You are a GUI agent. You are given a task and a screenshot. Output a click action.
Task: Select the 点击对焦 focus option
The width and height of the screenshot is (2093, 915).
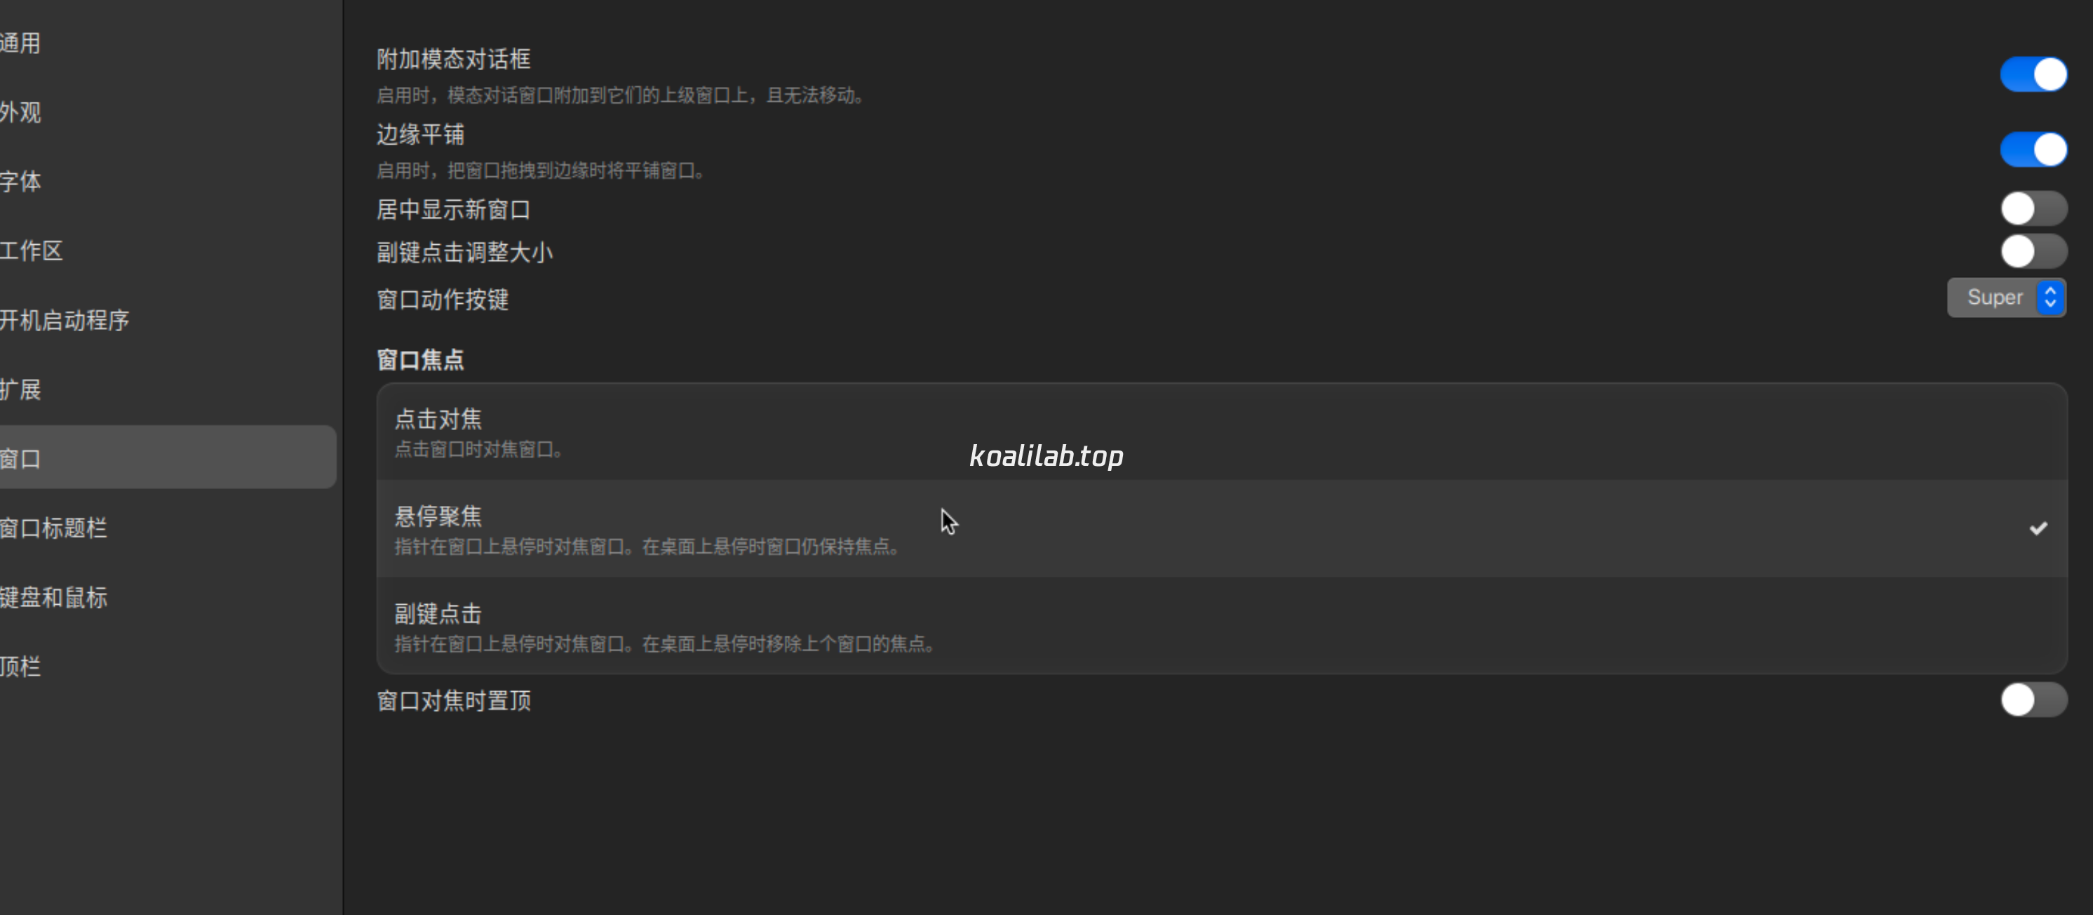coord(1221,432)
